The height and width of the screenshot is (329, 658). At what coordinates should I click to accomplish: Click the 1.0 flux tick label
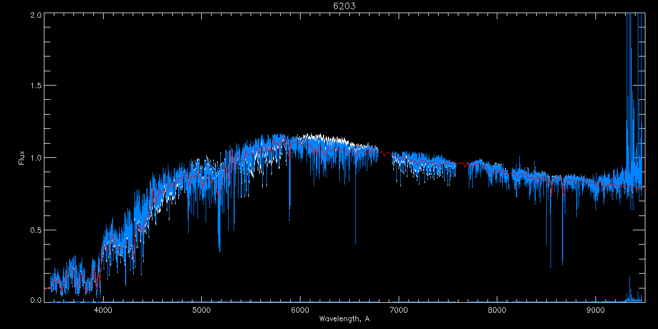pyautogui.click(x=36, y=158)
